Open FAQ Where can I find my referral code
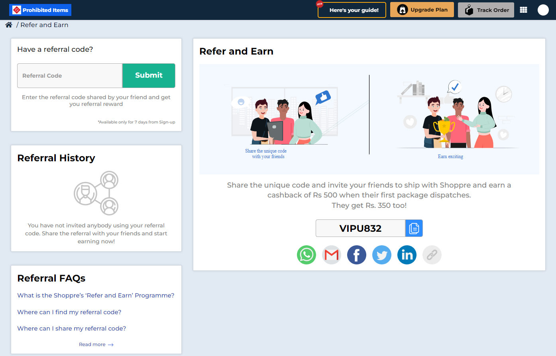Image resolution: width=556 pixels, height=356 pixels. [x=69, y=312]
